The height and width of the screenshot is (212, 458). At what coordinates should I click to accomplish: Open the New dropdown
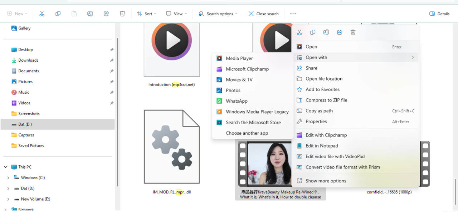(x=17, y=14)
